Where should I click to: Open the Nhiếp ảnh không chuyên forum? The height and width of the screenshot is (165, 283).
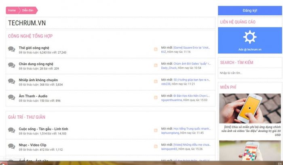(38, 80)
